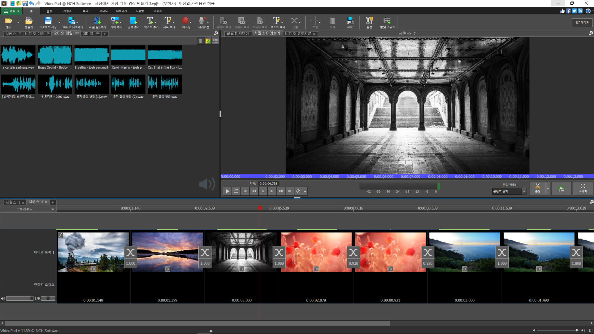The image size is (594, 334).
Task: Maximize preview with 극대화 button
Action: 583,188
